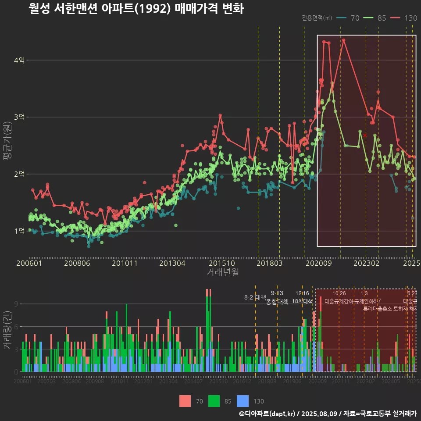The width and height of the screenshot is (421, 421).
Task: Click the 200703 tick on volume chart axis
Action: click(x=46, y=381)
